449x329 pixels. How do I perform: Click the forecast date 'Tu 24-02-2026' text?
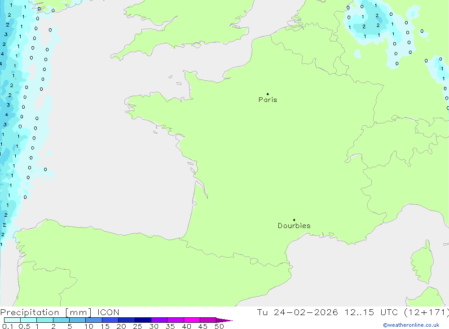pos(297,312)
